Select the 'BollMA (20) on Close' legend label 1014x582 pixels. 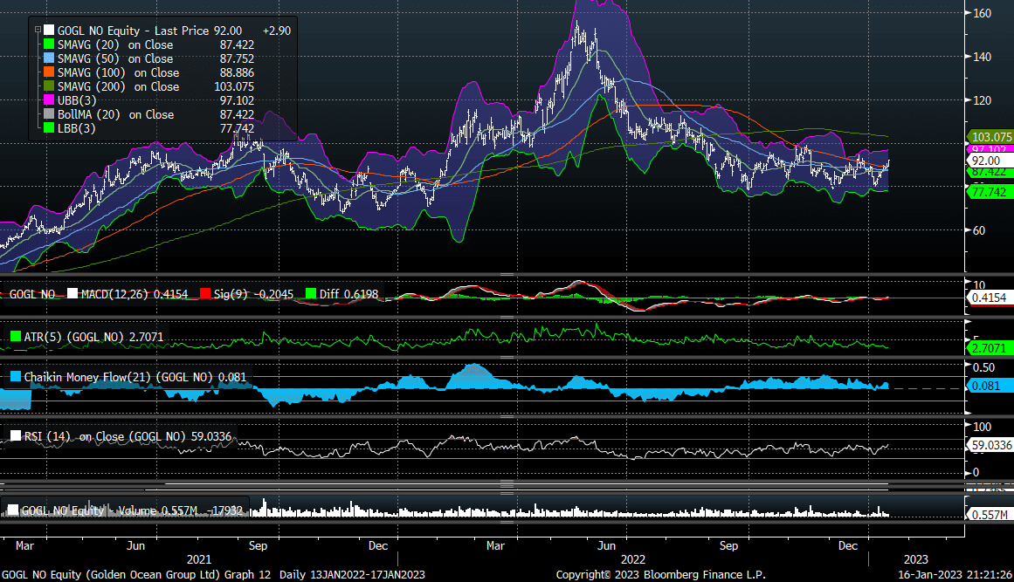tap(116, 114)
